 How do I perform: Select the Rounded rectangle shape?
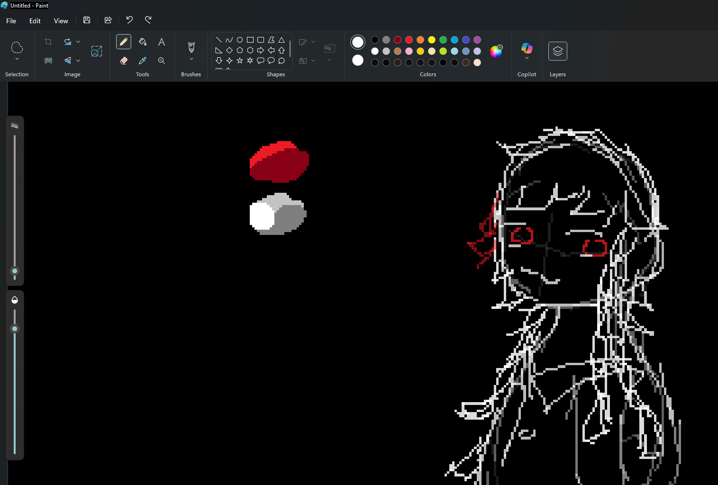(261, 40)
